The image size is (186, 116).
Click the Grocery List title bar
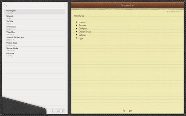(x=127, y=6)
